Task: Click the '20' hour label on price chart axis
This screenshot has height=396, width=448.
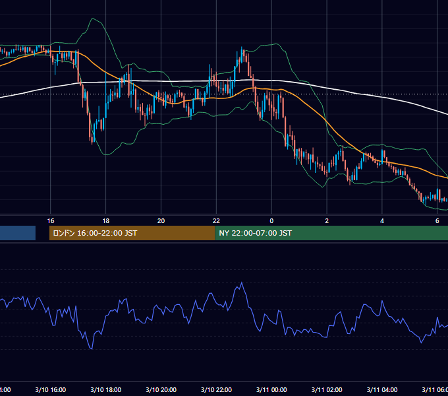Action: [x=161, y=221]
